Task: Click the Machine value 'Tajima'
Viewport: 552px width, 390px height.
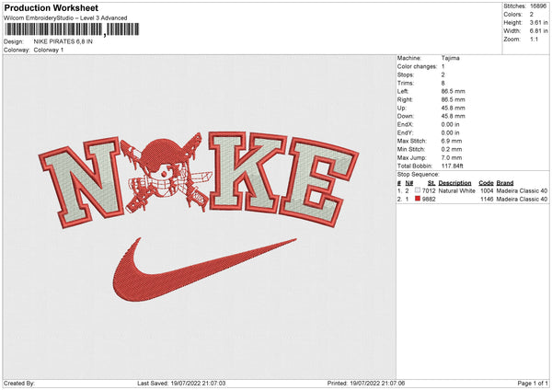Action: [x=450, y=58]
